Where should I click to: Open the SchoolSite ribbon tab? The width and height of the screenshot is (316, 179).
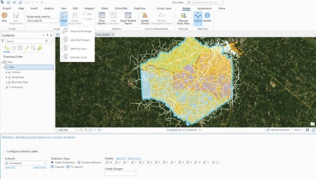[121, 9]
